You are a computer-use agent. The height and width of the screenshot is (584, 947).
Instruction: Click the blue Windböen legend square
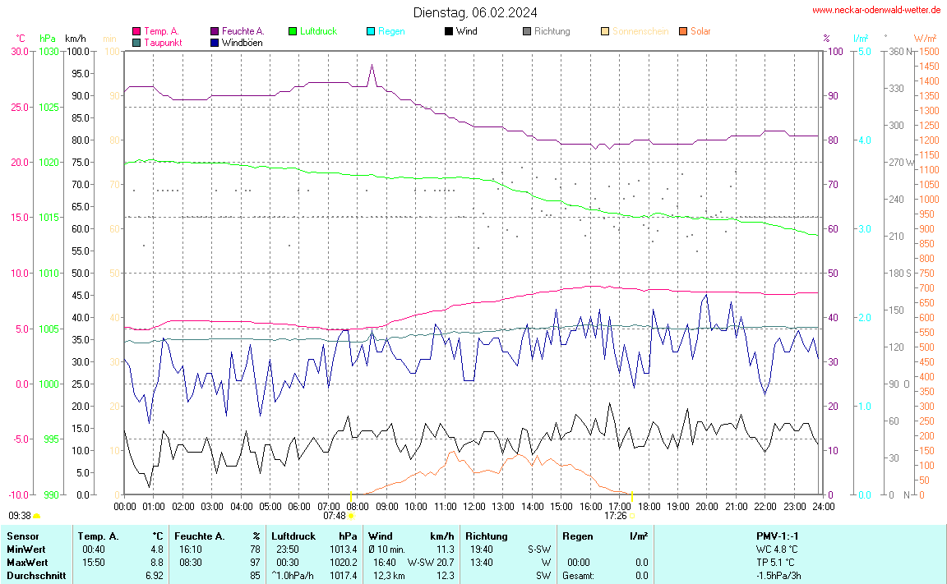tap(215, 42)
